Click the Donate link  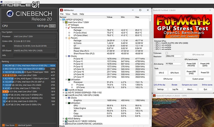pos(174,85)
